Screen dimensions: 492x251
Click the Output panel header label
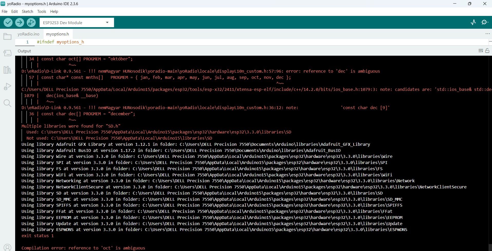(x=24, y=51)
